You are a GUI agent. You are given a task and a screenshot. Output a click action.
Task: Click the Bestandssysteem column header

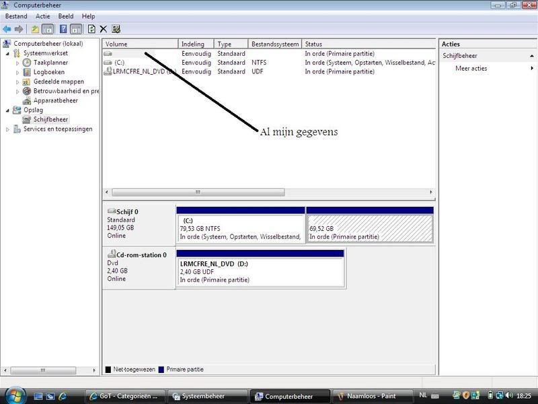click(x=274, y=44)
